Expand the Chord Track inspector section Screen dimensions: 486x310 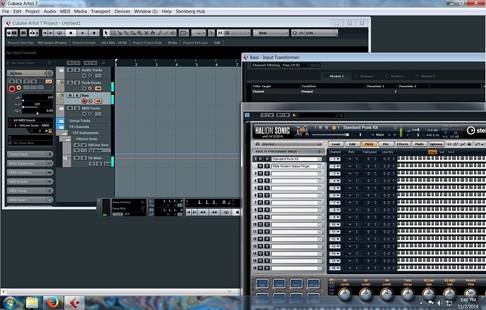[x=30, y=154]
